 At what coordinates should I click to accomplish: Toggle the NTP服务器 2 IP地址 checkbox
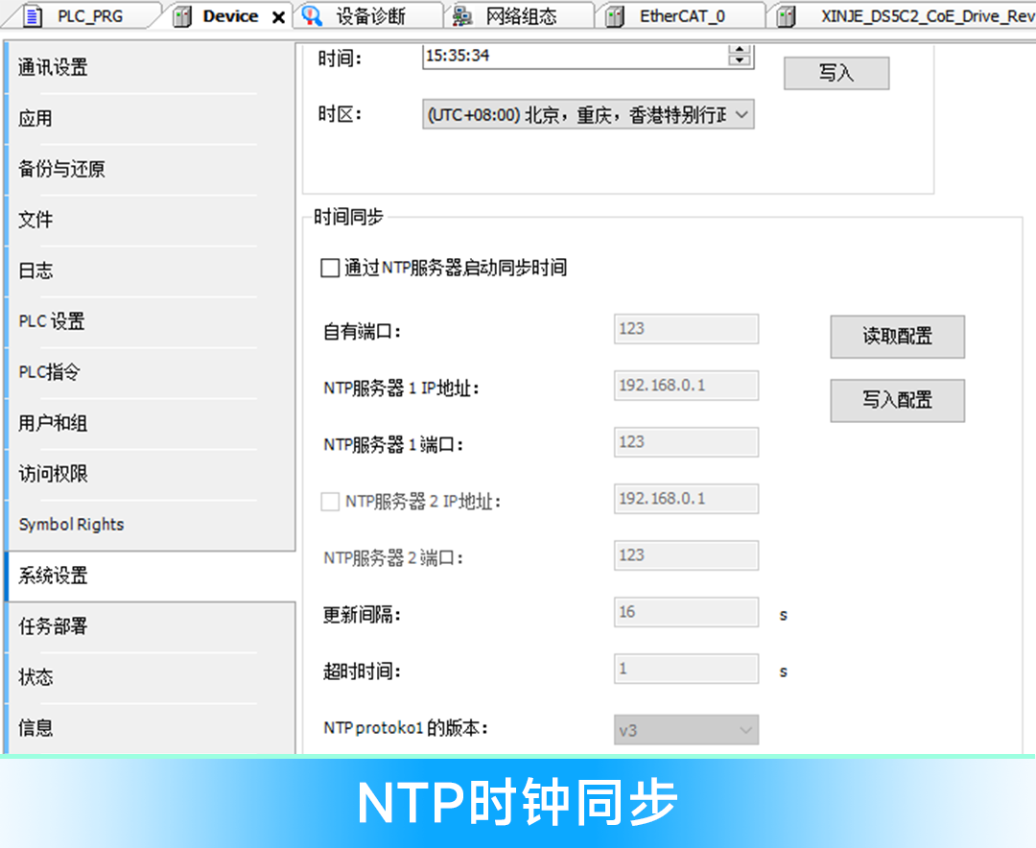click(x=330, y=501)
